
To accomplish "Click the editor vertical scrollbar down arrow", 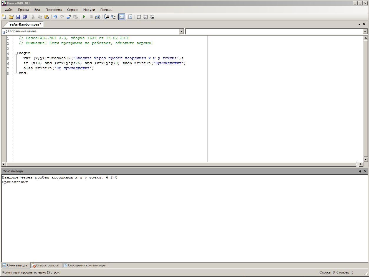I will click(x=365, y=159).
